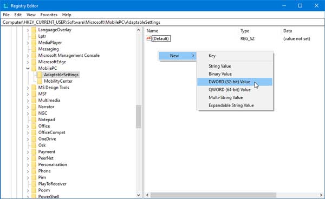
Task: Click the MSF folder icon
Action: click(x=34, y=94)
